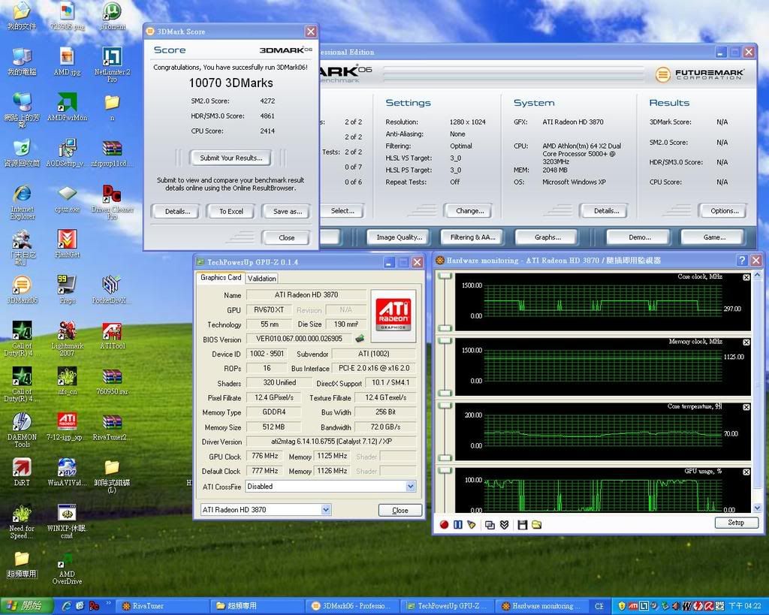
Task: Click the double-chevron down icon in monitoring toolbar
Action: [504, 525]
